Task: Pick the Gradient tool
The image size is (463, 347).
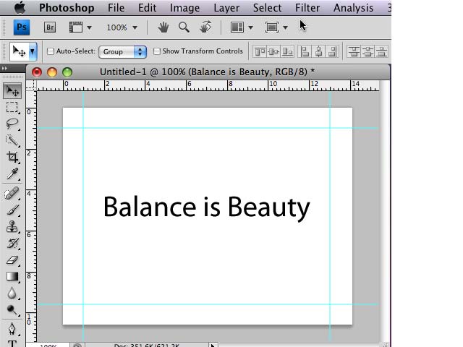Action: click(x=12, y=276)
